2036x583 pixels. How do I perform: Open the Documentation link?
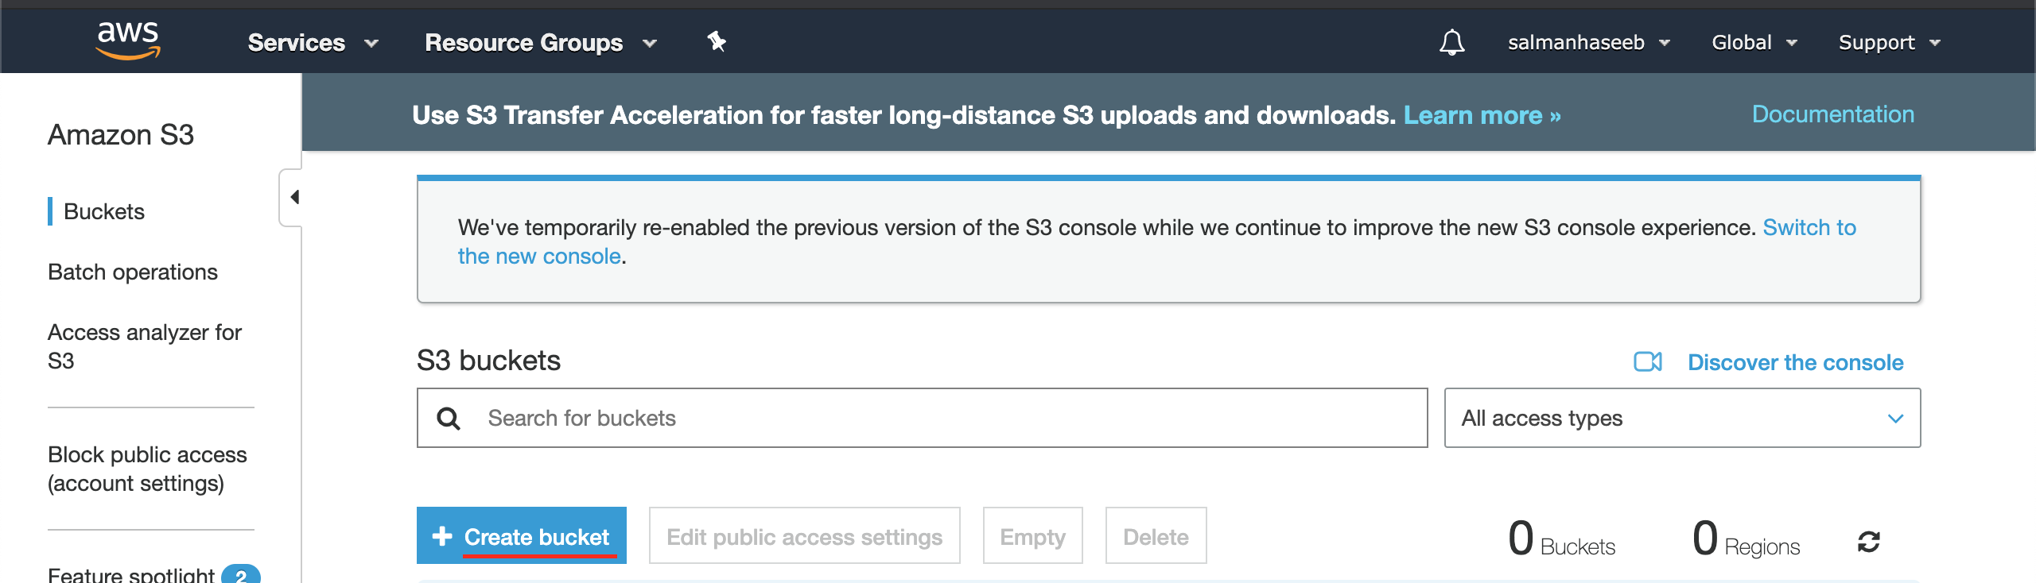(x=1832, y=114)
